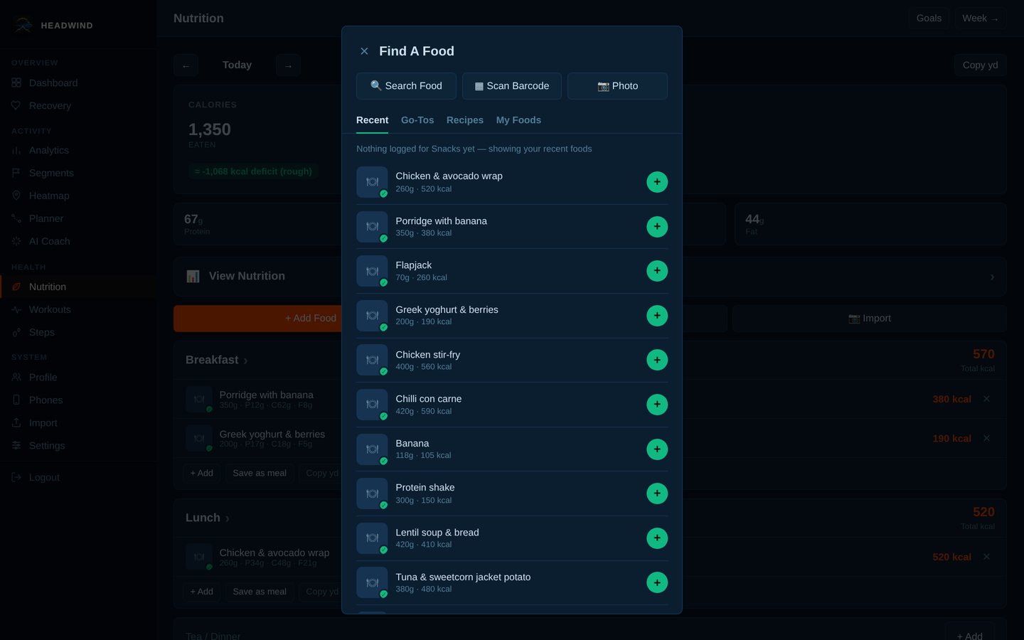Image resolution: width=1024 pixels, height=640 pixels.
Task: Open the Week view button
Action: [980, 18]
